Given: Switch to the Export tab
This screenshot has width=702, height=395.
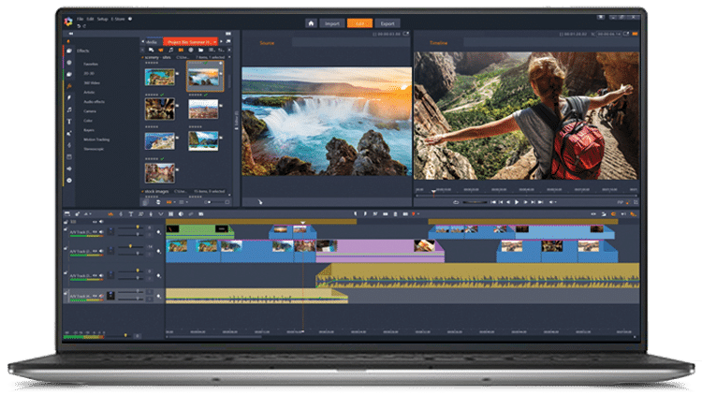Looking at the screenshot, I should pos(388,23).
